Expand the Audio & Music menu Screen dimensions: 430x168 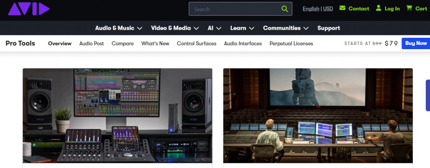coord(119,28)
